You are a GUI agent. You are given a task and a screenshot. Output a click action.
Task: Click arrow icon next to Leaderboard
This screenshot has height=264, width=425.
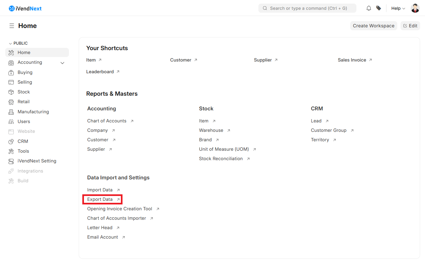click(x=118, y=72)
